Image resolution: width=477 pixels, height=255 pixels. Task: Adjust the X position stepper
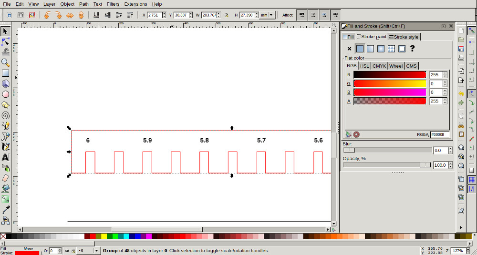[164, 15]
